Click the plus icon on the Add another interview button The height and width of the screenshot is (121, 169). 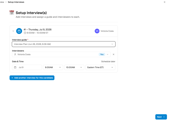[x=12, y=78]
